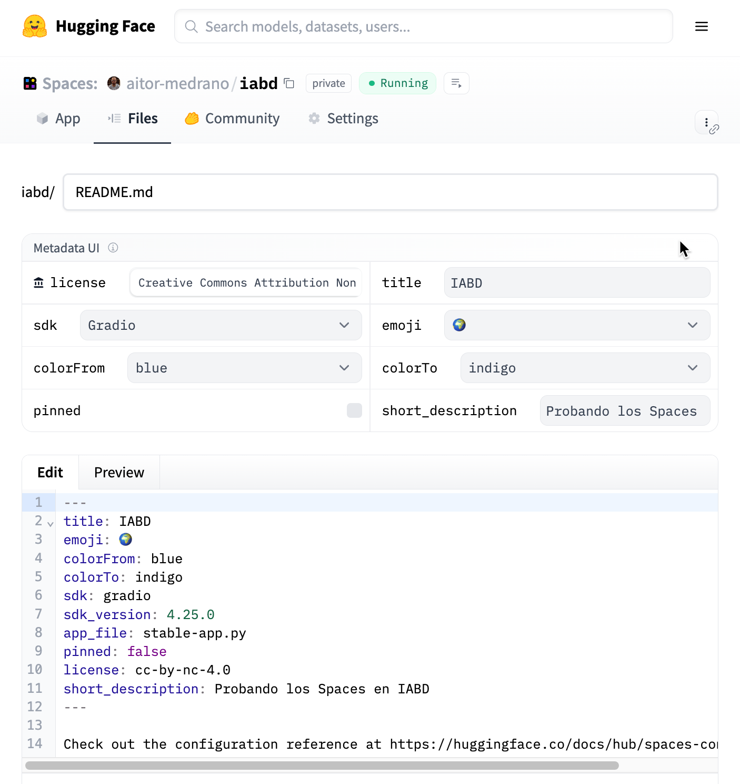This screenshot has height=784, width=740.
Task: Collapse the fold arrow on line 2
Action: click(x=51, y=524)
